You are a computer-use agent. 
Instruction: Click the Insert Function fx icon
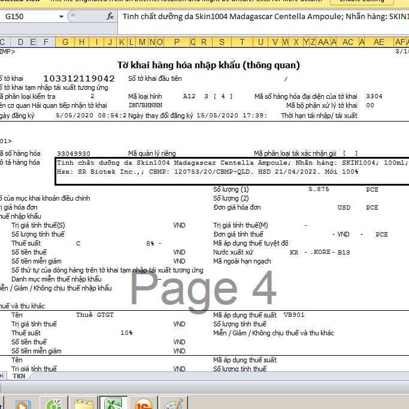point(110,17)
